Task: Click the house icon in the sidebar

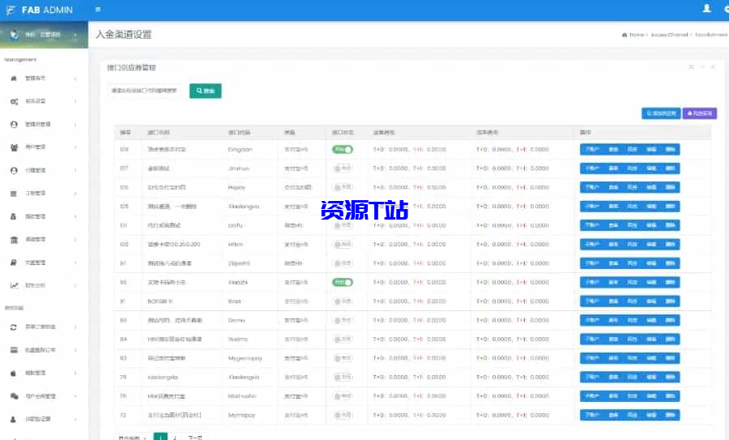Action: (x=14, y=79)
